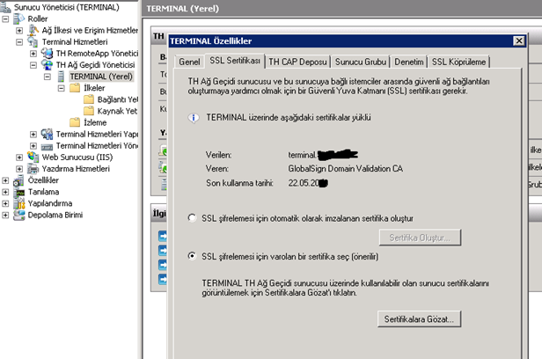Select the İzleme tree item

(x=95, y=122)
